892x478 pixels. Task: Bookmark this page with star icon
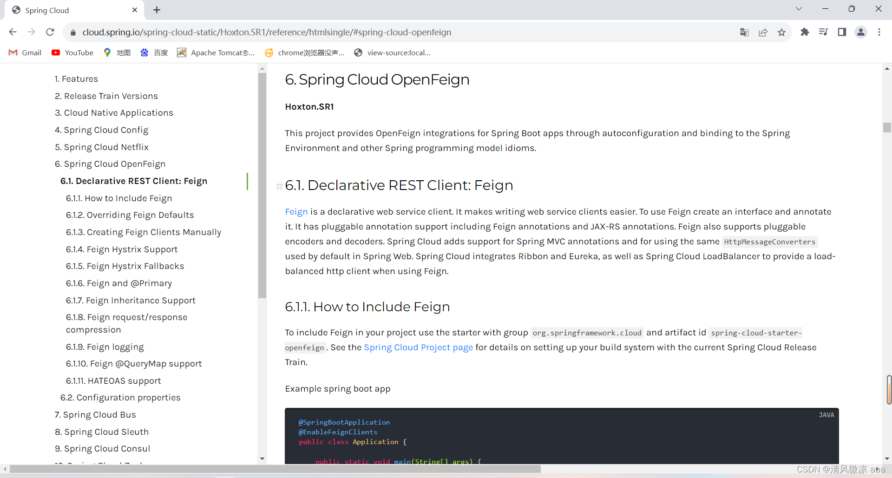781,32
